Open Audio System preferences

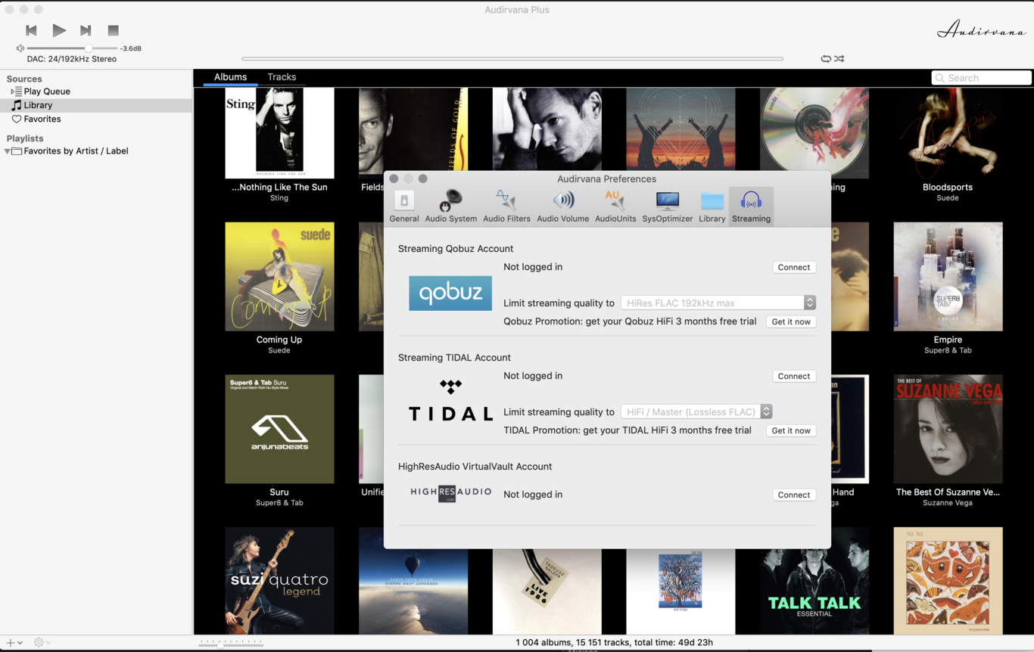coord(451,206)
